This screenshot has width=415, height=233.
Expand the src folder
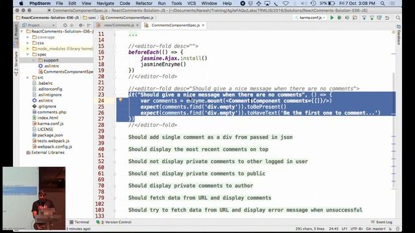[x=28, y=78]
